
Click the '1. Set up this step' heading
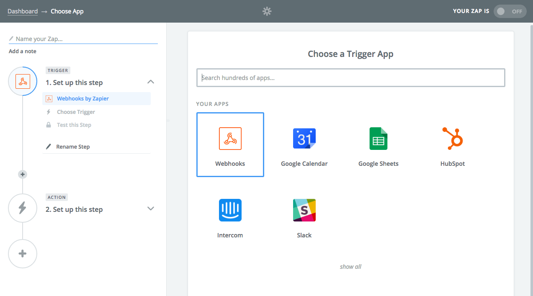click(x=74, y=82)
